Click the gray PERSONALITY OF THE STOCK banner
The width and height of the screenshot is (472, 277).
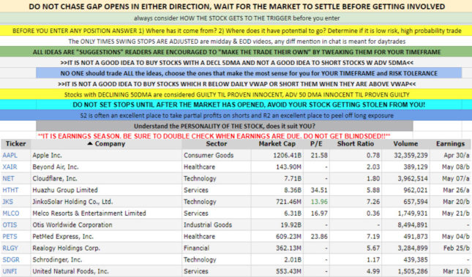tap(225, 126)
